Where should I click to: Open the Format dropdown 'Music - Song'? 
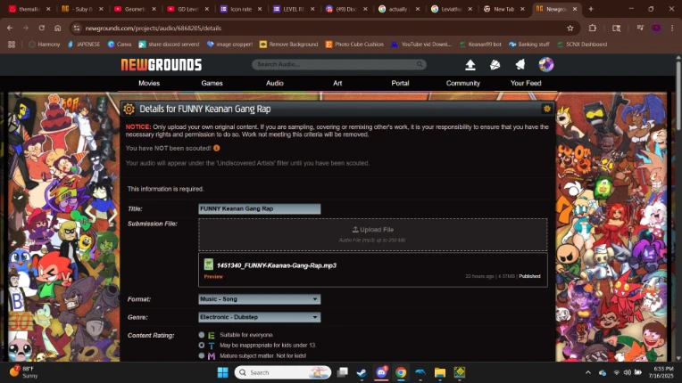pyautogui.click(x=259, y=299)
